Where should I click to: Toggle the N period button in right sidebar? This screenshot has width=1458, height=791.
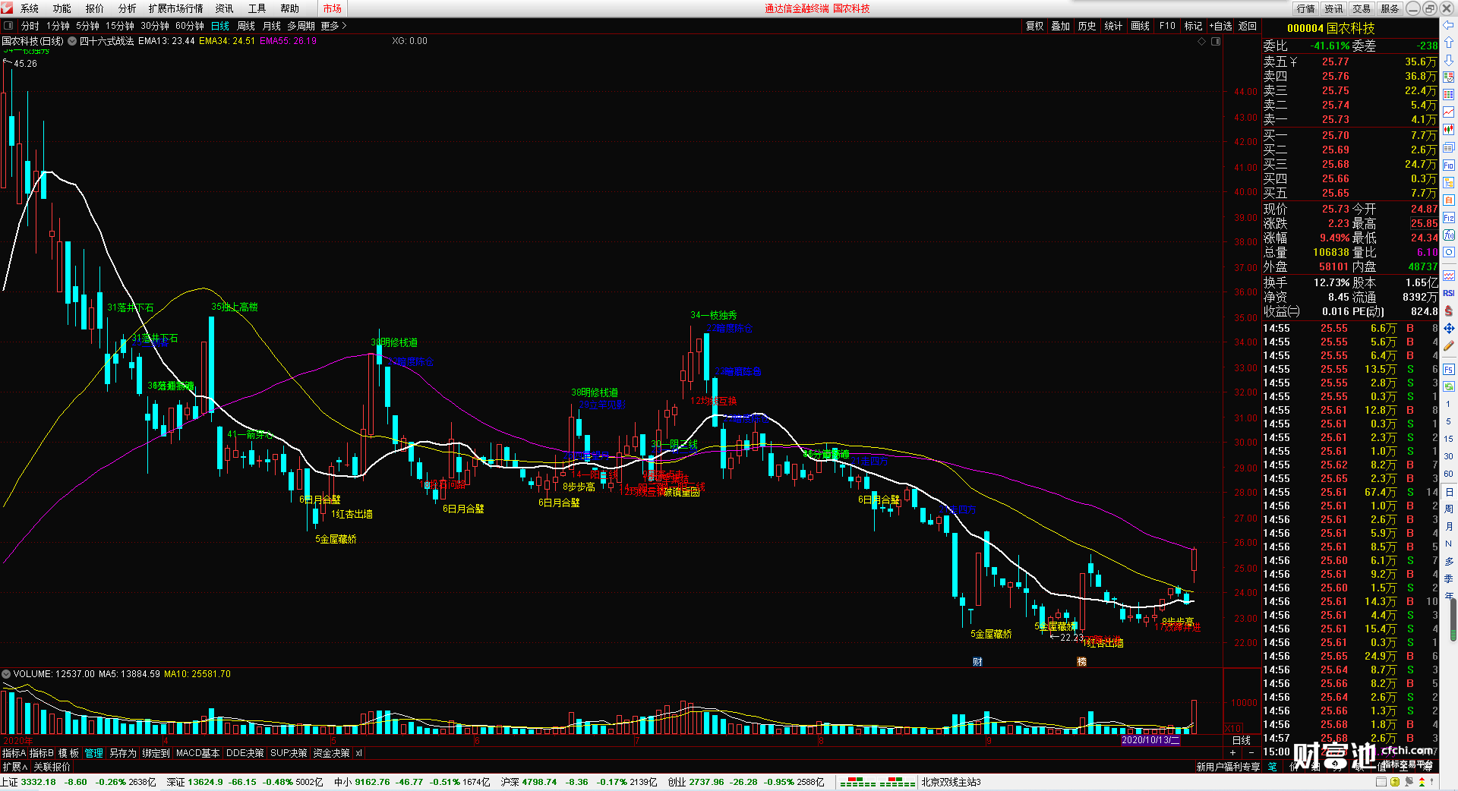pos(1449,544)
